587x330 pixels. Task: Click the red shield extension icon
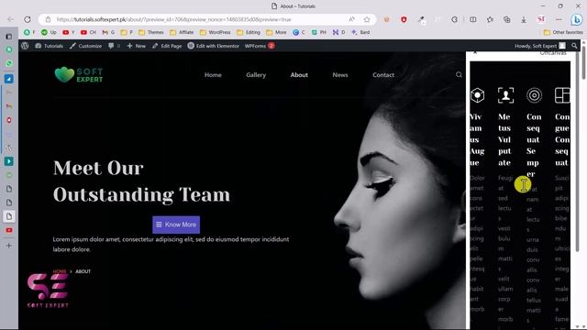404,19
